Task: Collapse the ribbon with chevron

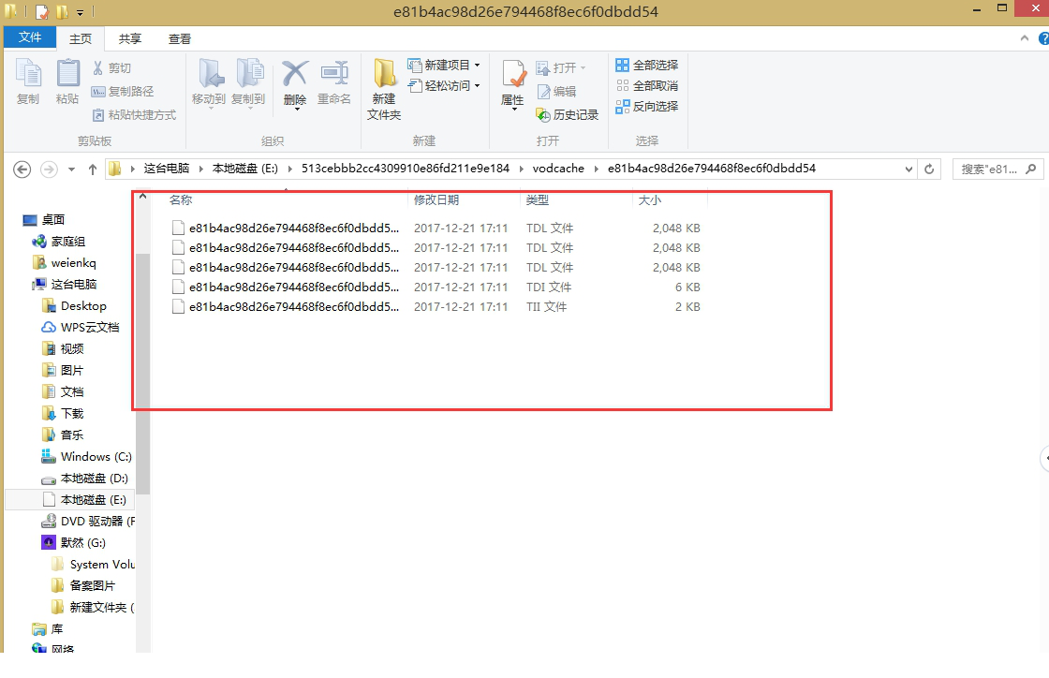Action: (x=1025, y=38)
